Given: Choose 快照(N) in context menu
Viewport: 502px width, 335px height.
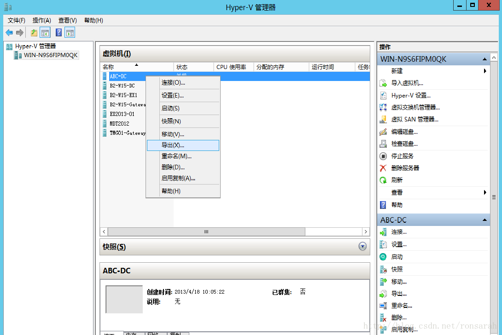Looking at the screenshot, I should pyautogui.click(x=183, y=121).
